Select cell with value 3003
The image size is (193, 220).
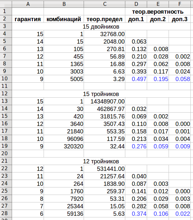point(64,71)
